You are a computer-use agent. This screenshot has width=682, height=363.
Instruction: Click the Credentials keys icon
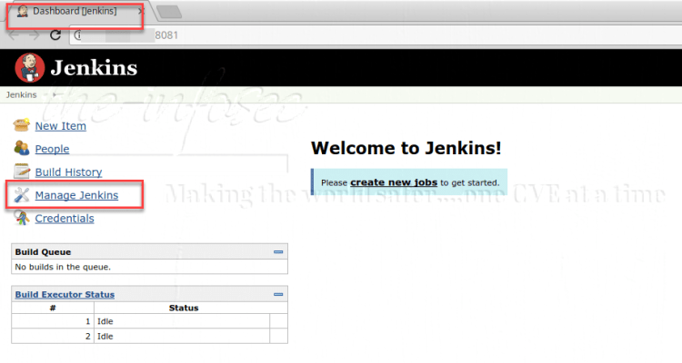pos(22,218)
